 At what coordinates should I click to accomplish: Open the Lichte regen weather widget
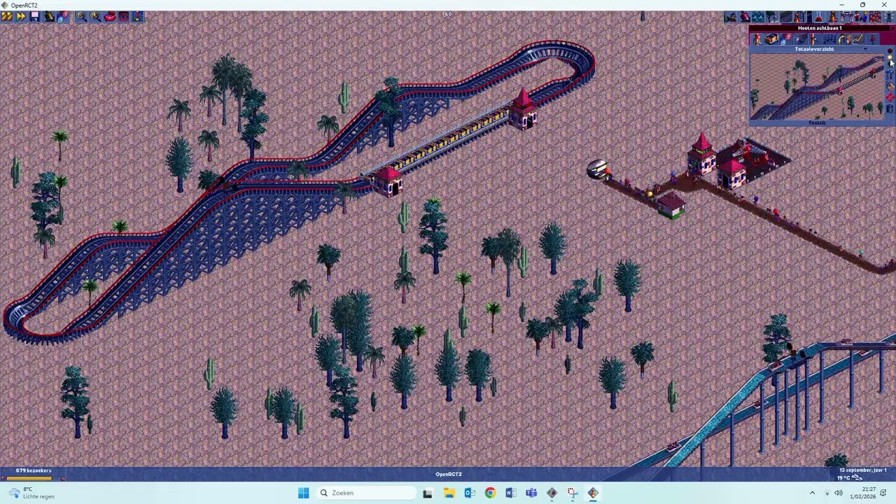(x=31, y=493)
